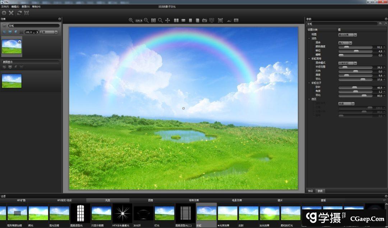388x228 pixels.
Task: Open the 编辑(E) menu
Action: [x=15, y=6]
